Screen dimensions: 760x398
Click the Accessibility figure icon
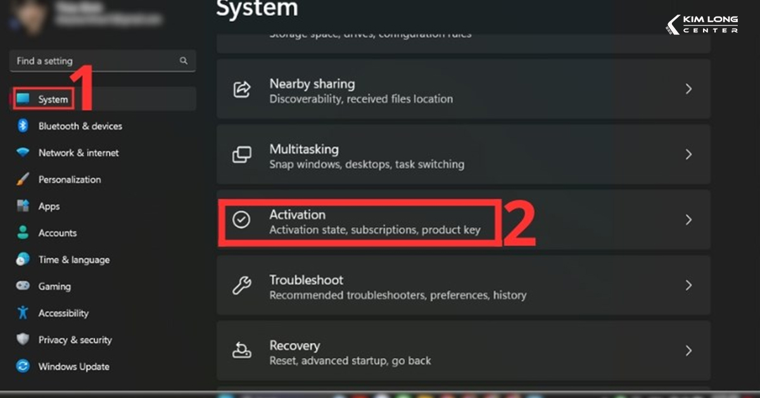[23, 313]
